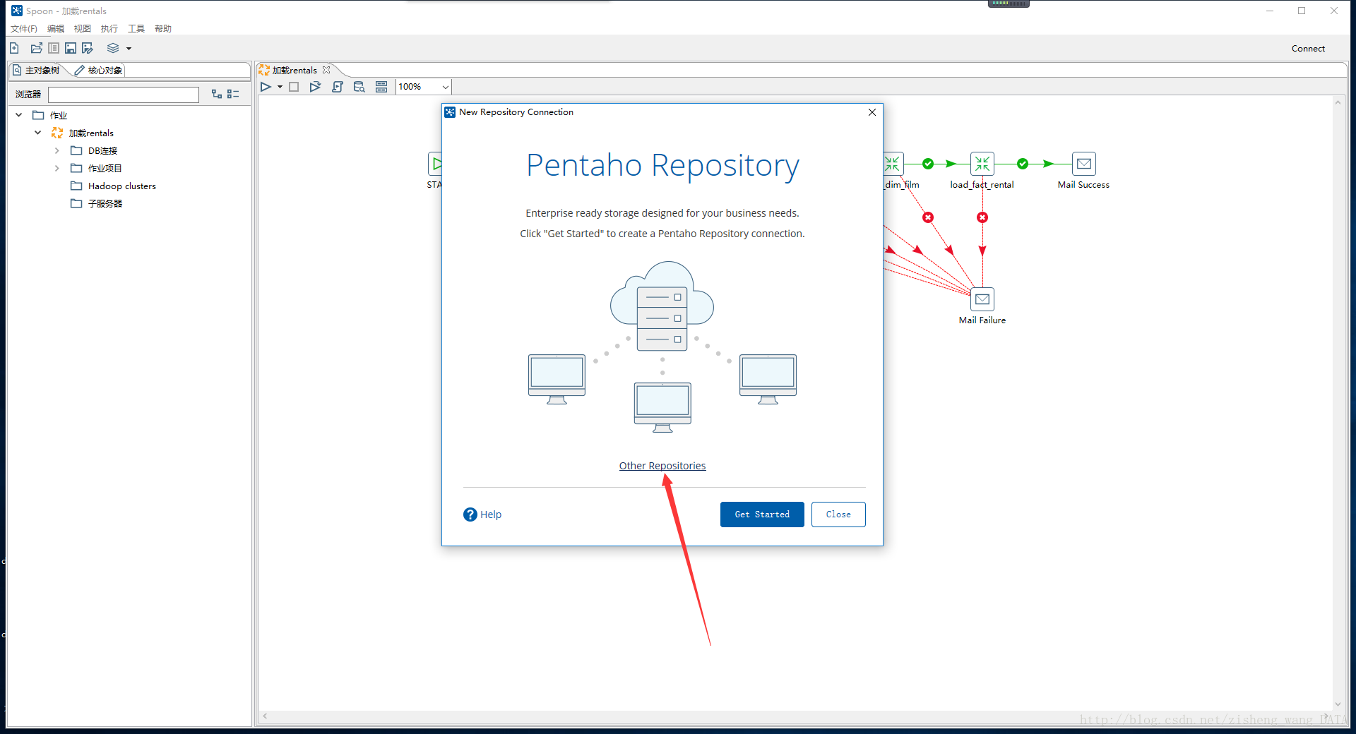This screenshot has height=734, width=1356.
Task: Open the 执行 menu
Action: pos(109,29)
